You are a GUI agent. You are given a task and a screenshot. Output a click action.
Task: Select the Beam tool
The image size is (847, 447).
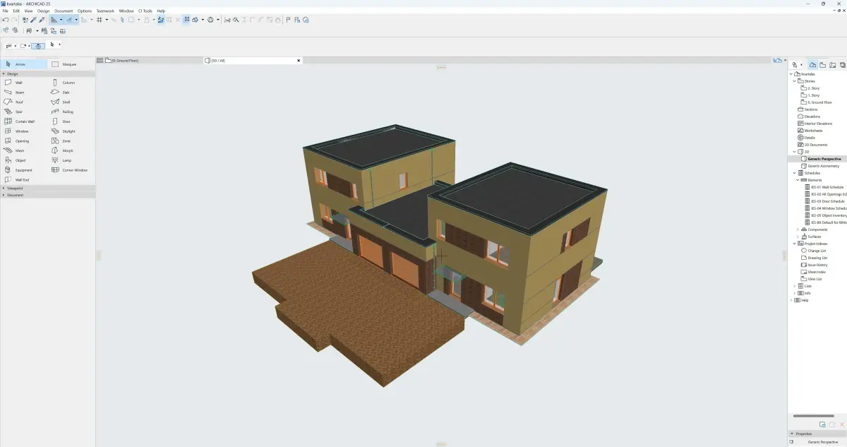click(x=24, y=93)
